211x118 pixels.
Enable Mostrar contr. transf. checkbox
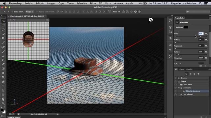pyautogui.click(x=37, y=12)
